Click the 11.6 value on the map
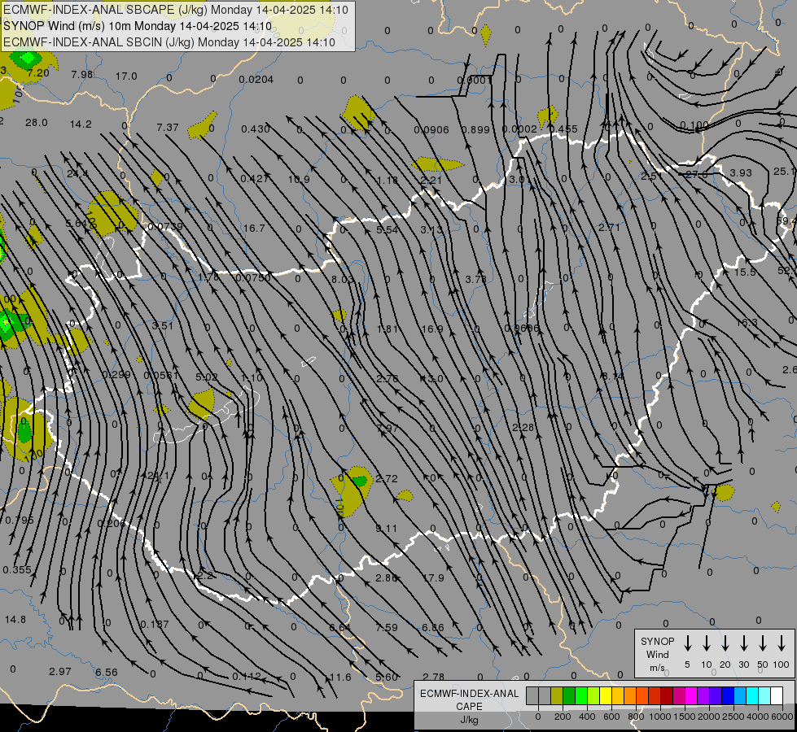This screenshot has height=732, width=797. (x=340, y=678)
